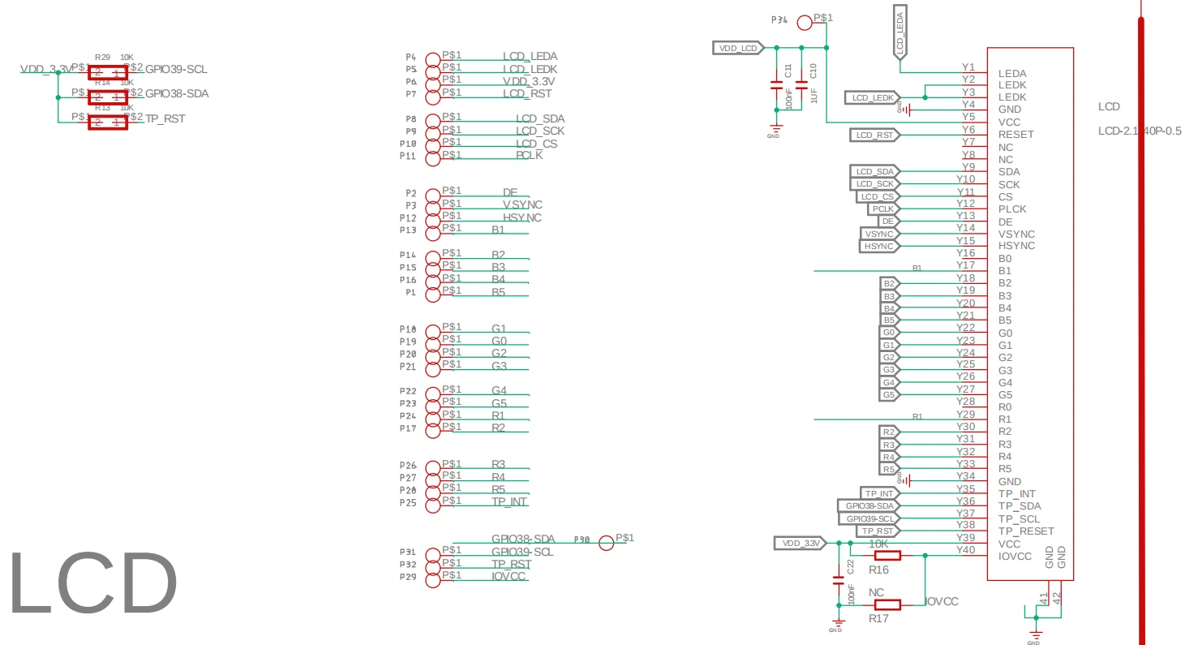The height and width of the screenshot is (645, 1185).
Task: Select ground symbol below capacitor C11
Action: click(776, 131)
